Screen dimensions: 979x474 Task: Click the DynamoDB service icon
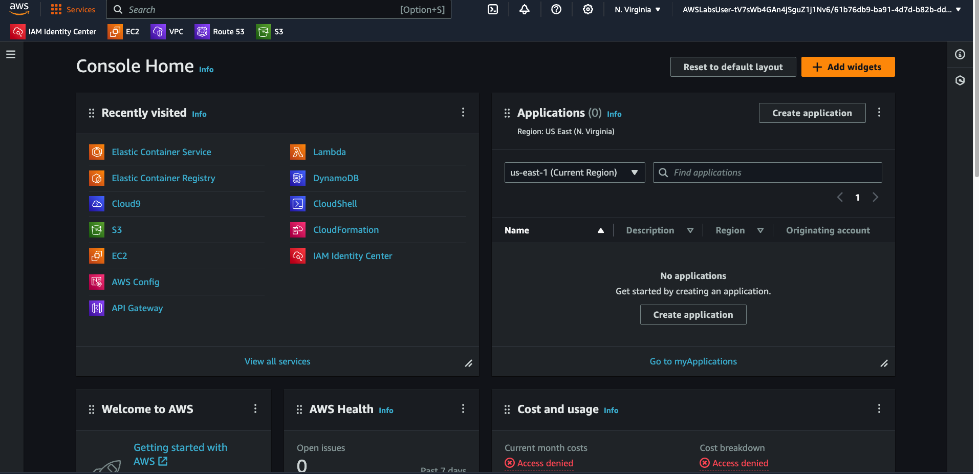298,178
